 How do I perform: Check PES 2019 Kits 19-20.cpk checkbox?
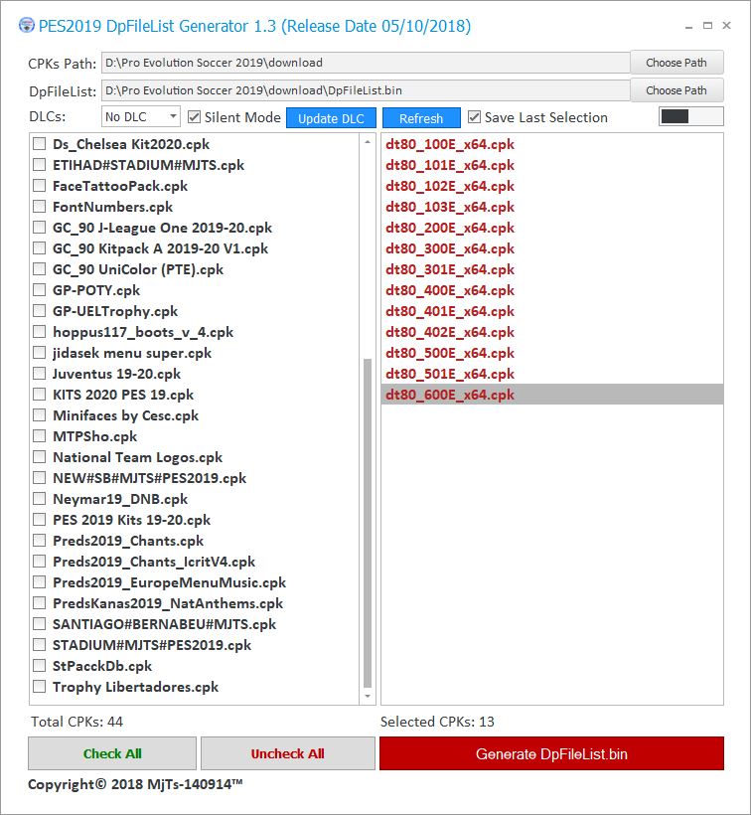click(x=39, y=520)
